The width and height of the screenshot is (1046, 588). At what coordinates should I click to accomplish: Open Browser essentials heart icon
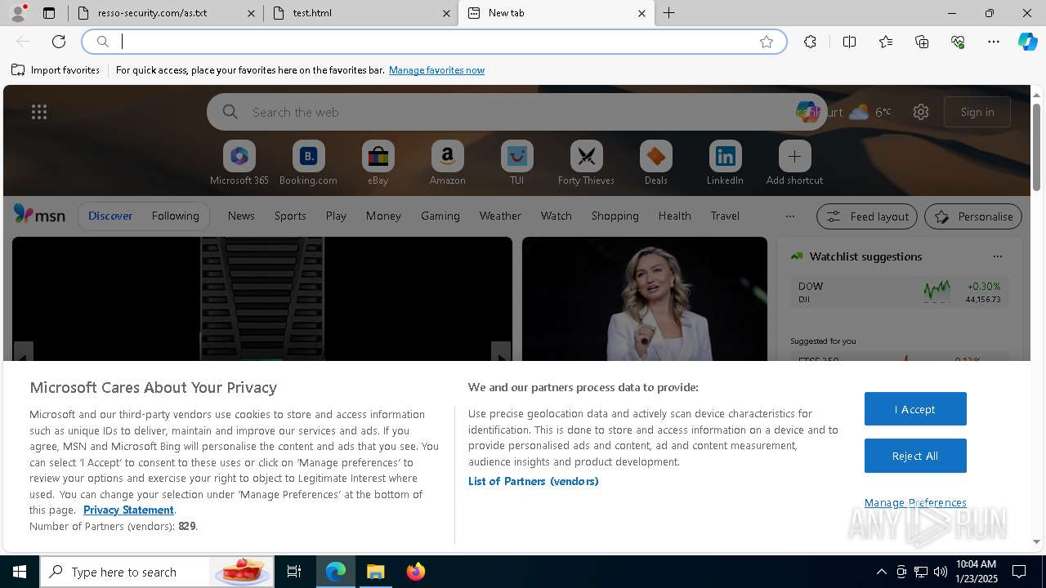tap(958, 42)
